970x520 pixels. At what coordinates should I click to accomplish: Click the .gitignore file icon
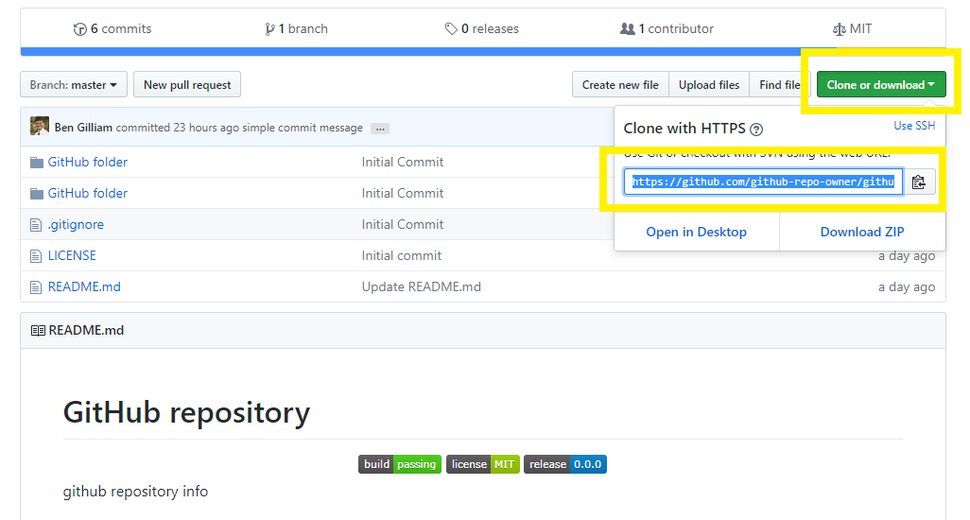coord(36,225)
